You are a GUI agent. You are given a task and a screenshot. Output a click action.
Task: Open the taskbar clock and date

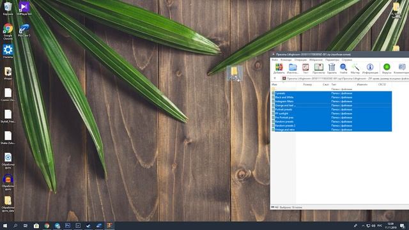(390, 226)
